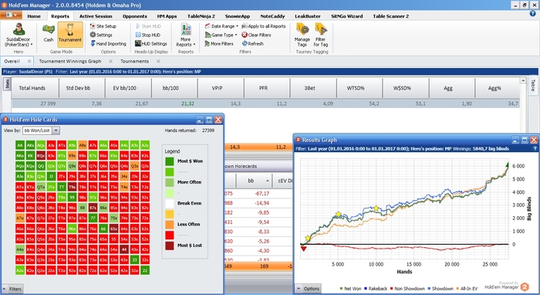The image size is (540, 295).
Task: Open the TableNinja 2 tab
Action: 201,16
